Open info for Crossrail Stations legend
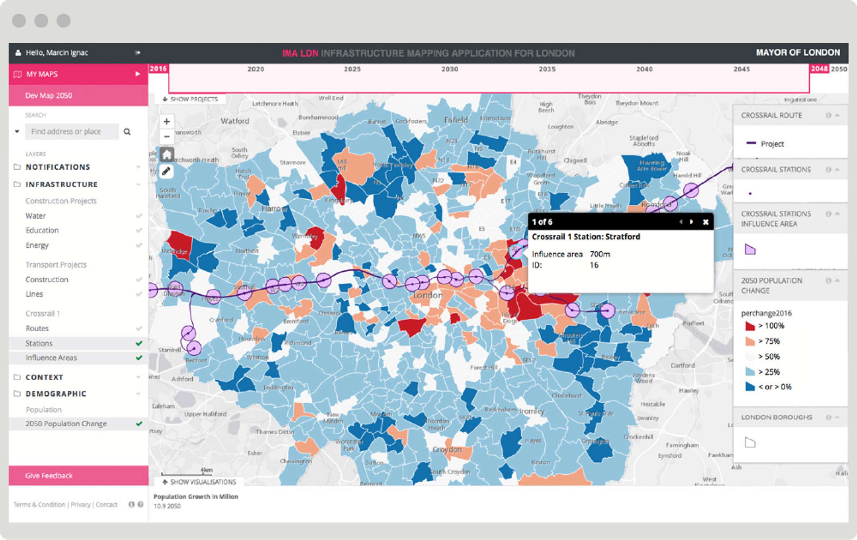Screen dimensions: 857x540 click(828, 169)
